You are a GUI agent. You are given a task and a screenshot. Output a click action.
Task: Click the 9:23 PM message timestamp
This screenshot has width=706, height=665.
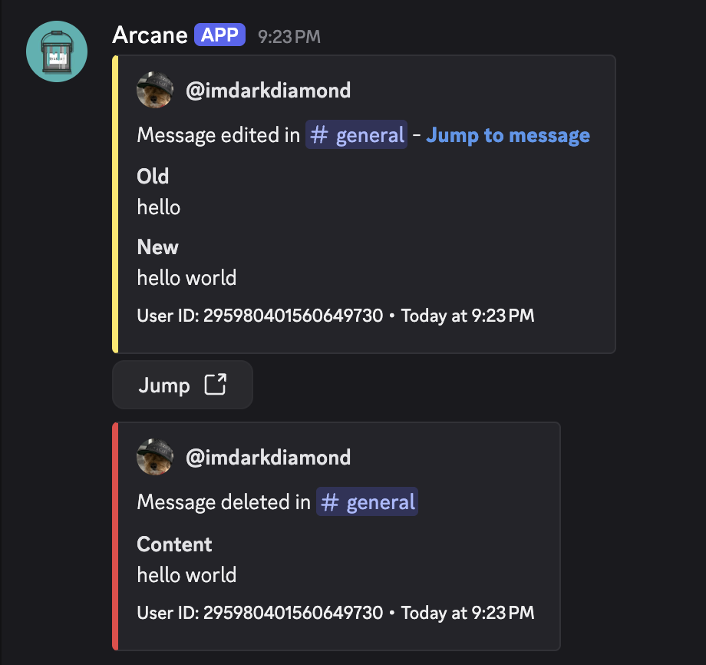click(x=289, y=36)
